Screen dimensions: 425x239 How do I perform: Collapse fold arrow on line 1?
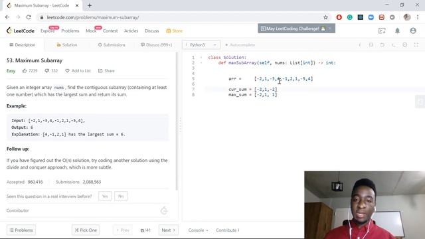(201, 58)
